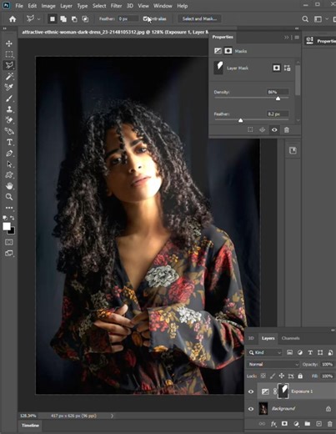Open the Layer menu
The height and width of the screenshot is (434, 336).
66,6
